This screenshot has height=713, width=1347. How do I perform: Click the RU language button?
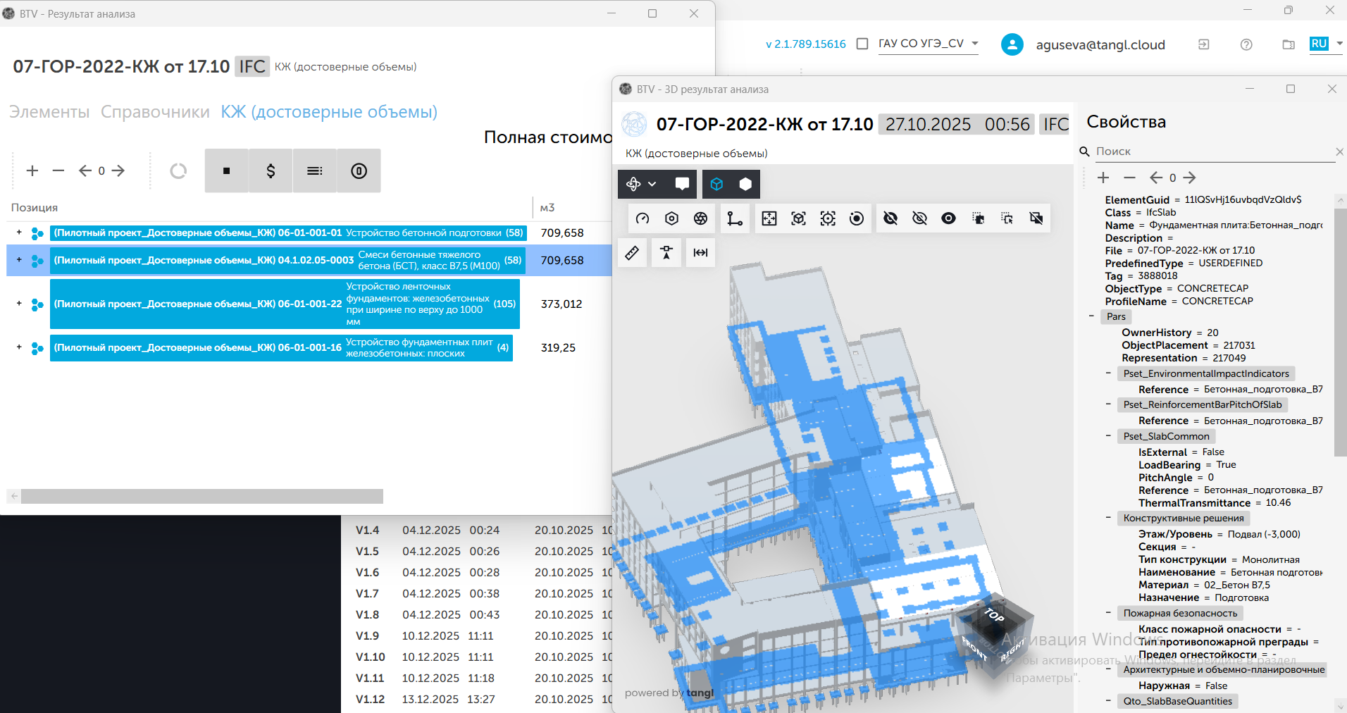click(x=1319, y=44)
